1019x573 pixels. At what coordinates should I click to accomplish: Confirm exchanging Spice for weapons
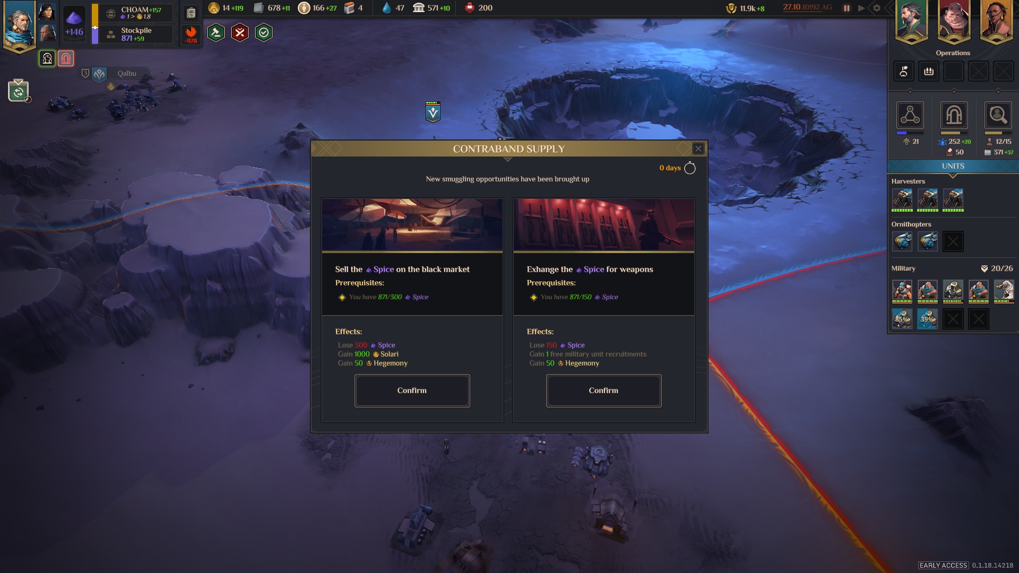pyautogui.click(x=603, y=390)
